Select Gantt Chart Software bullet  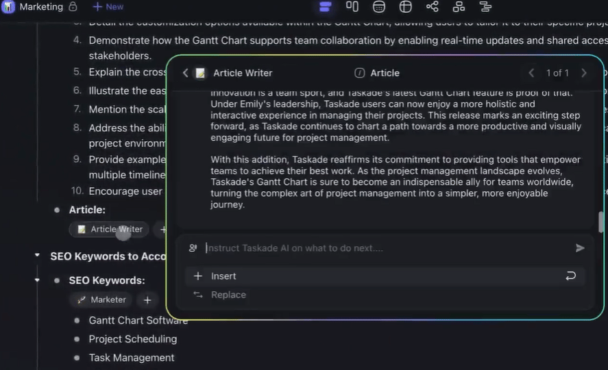138,321
